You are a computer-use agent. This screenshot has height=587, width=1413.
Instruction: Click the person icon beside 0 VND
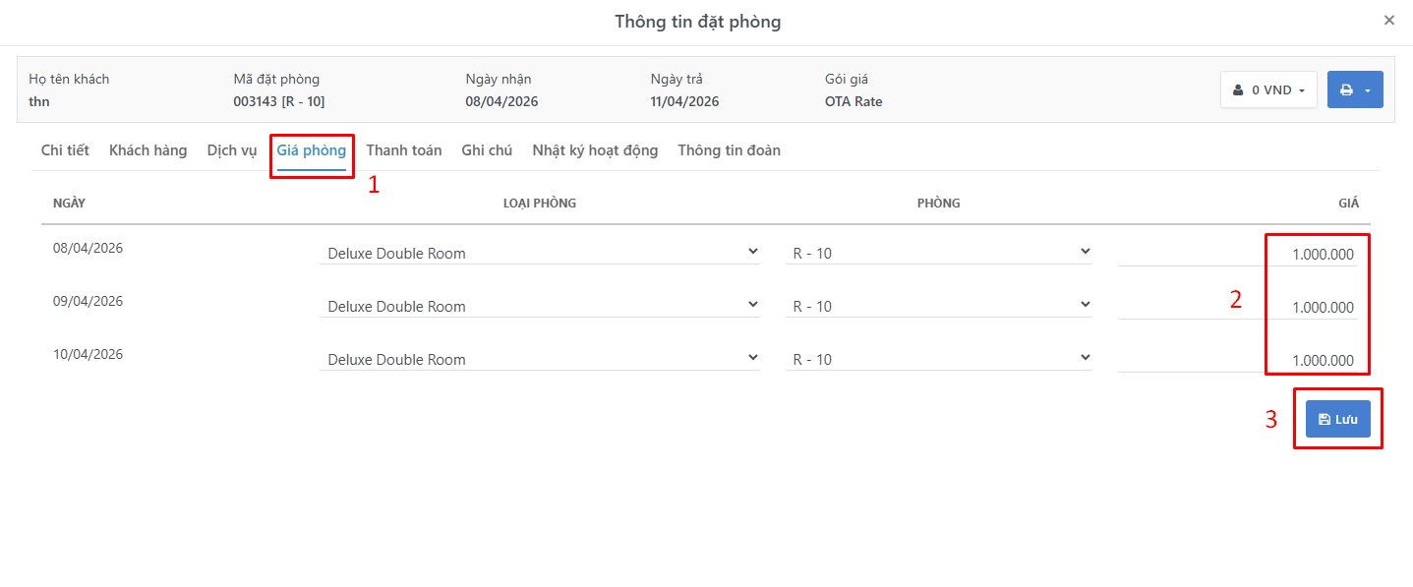point(1238,90)
